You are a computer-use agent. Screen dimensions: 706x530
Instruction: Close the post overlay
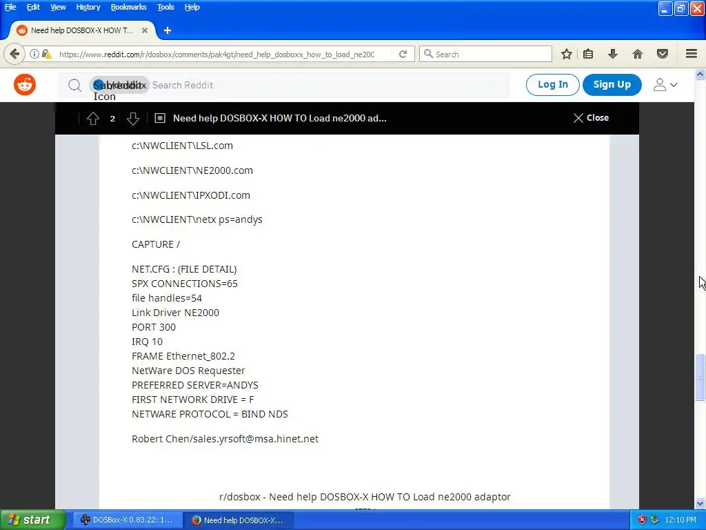pyautogui.click(x=591, y=117)
